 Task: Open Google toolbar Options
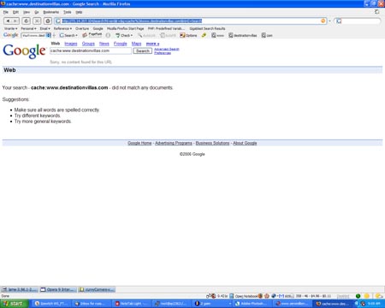(x=188, y=35)
